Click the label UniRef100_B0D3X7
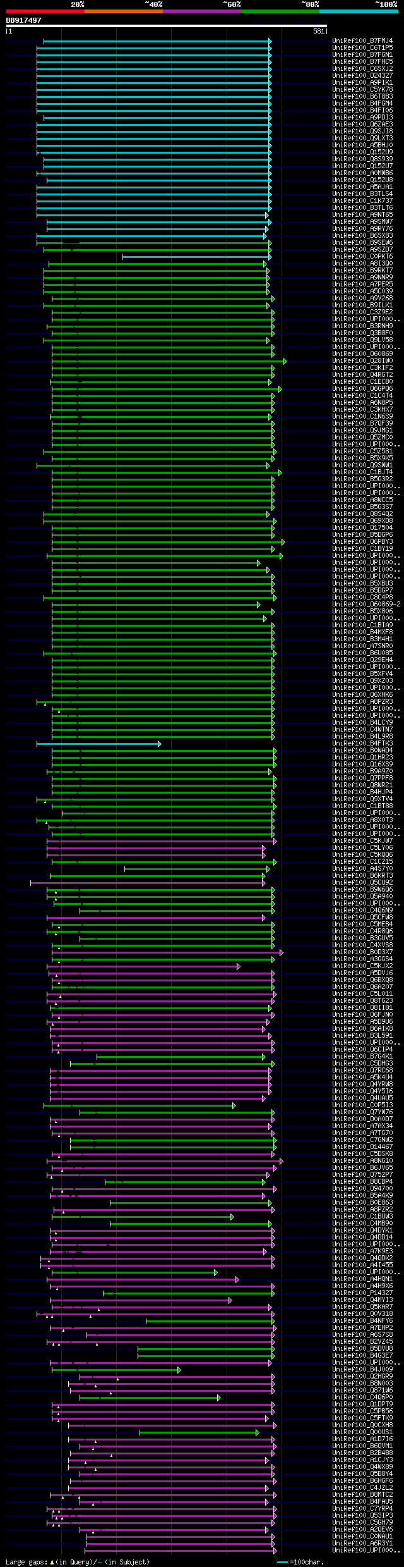This screenshot has height=1567, width=404. 362,952
